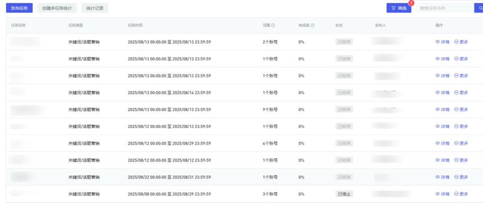Open 更多 menu for the 3个账号 task
Image resolution: width=483 pixels, height=207 pixels.
461,194
